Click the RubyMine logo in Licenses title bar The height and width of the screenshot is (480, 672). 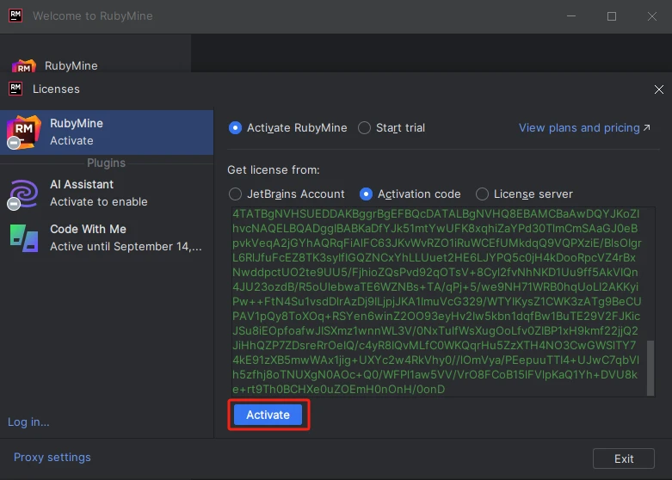15,89
